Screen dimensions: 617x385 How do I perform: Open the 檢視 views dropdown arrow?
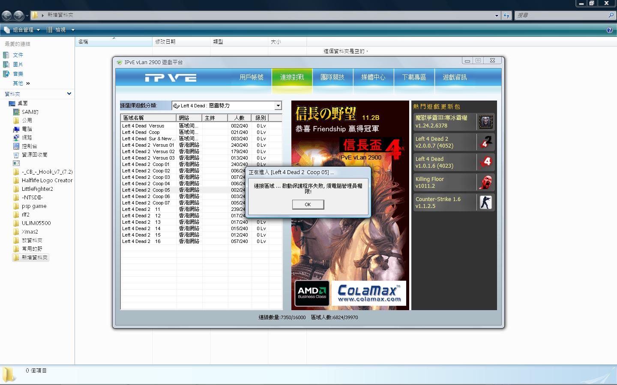coord(73,30)
